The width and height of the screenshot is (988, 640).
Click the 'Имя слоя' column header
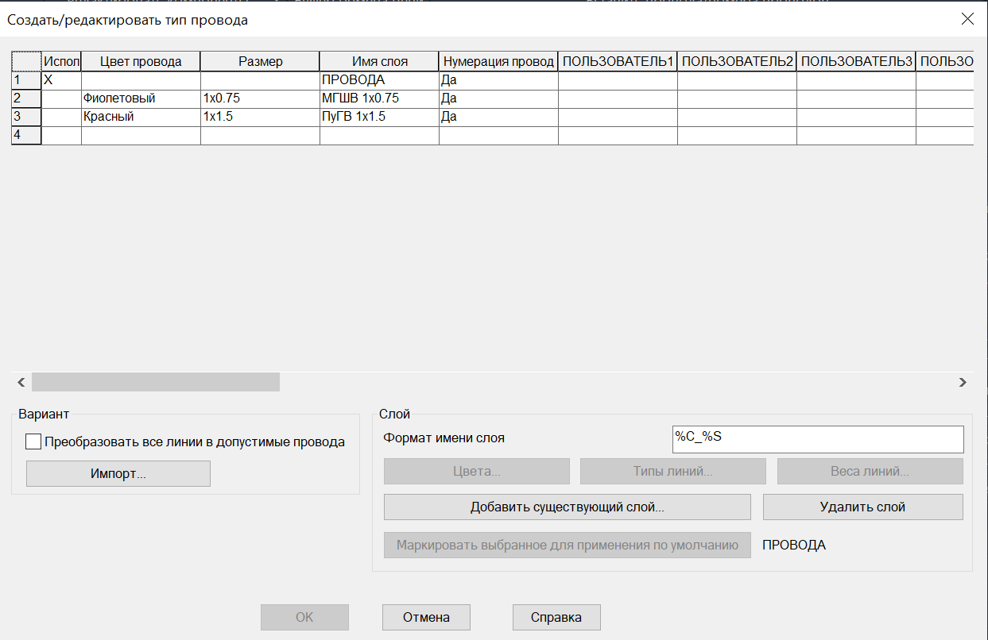(379, 62)
